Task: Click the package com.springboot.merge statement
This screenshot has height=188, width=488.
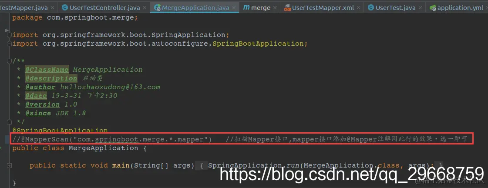Action: click(x=75, y=17)
